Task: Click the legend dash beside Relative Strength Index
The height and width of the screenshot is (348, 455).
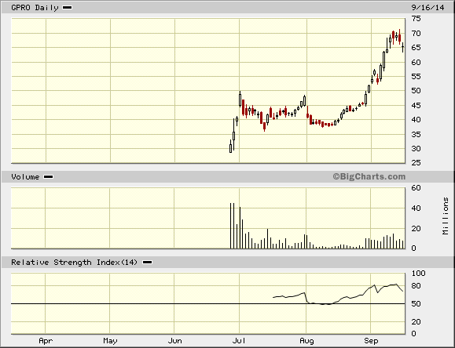Action: click(x=148, y=263)
